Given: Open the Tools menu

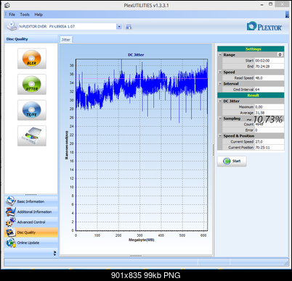Looking at the screenshot, I should click(x=25, y=14).
